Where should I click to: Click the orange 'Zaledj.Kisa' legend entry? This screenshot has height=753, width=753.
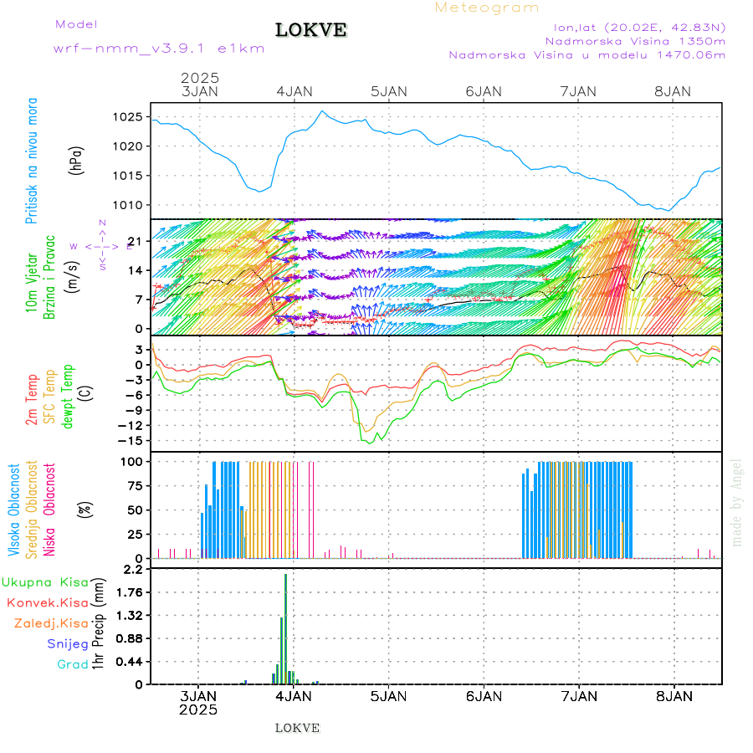pos(51,623)
